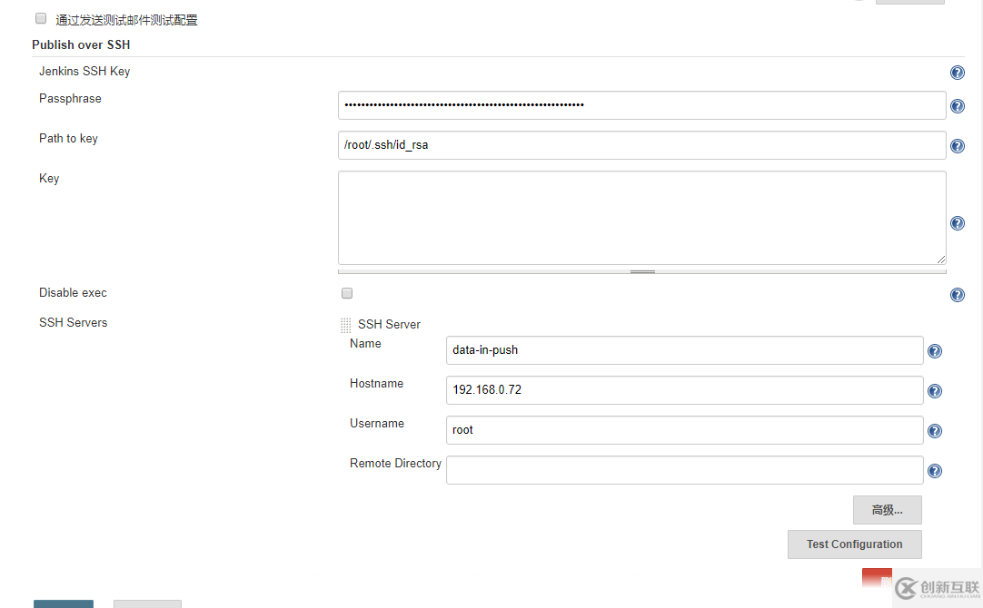This screenshot has height=608, width=983.
Task: Select the Hostname field with 192.168.0.72
Action: (684, 390)
